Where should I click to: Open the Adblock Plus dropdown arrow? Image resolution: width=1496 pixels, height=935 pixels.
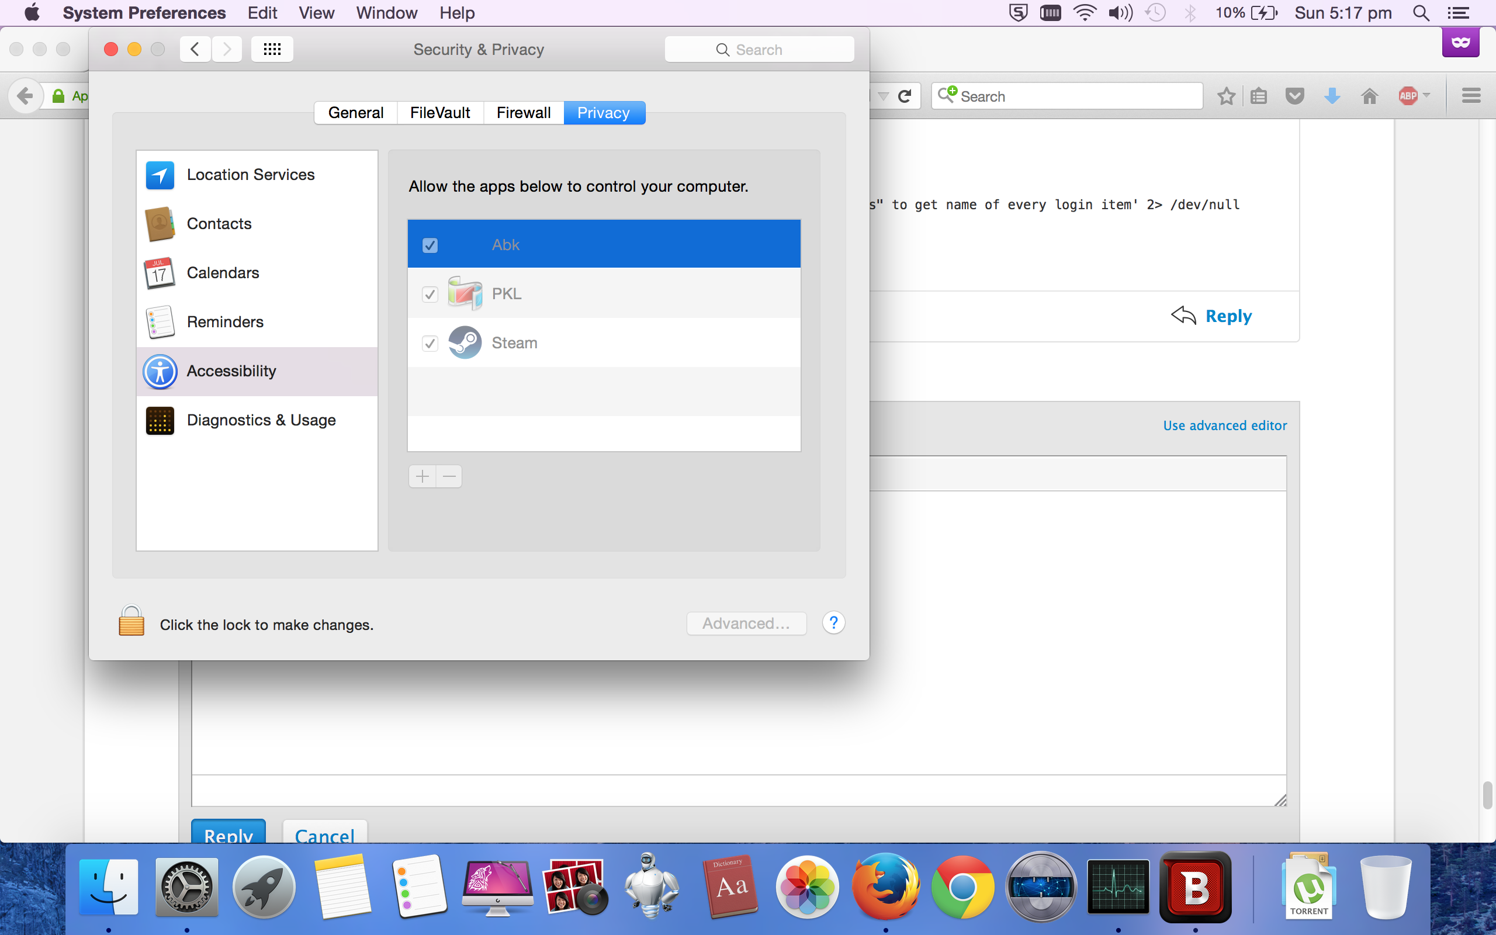click(x=1426, y=96)
